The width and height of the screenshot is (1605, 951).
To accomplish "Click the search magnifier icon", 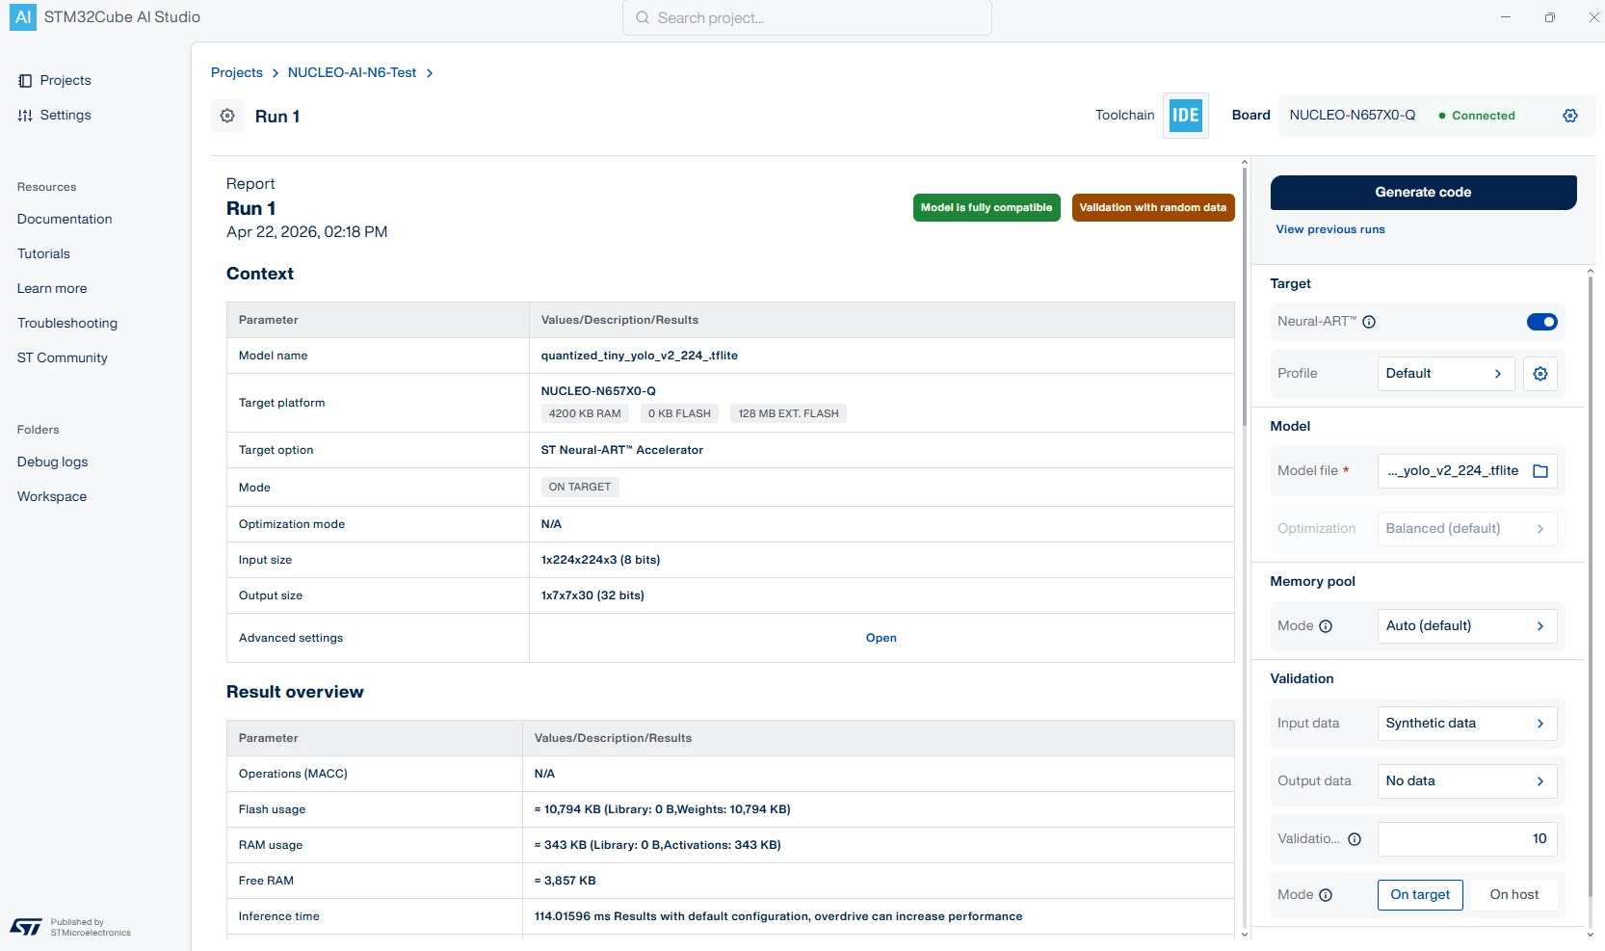I will point(643,18).
